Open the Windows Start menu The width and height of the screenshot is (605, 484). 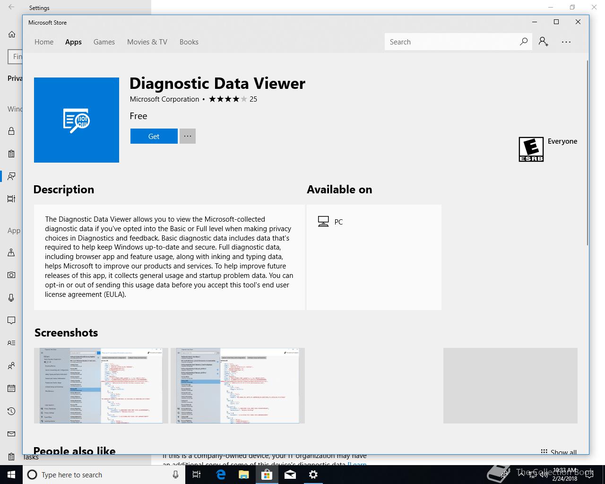(11, 475)
